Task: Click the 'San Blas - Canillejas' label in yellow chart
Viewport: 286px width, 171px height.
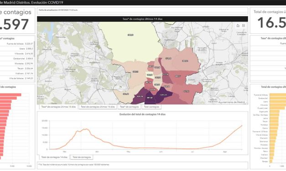Action: coord(260,115)
